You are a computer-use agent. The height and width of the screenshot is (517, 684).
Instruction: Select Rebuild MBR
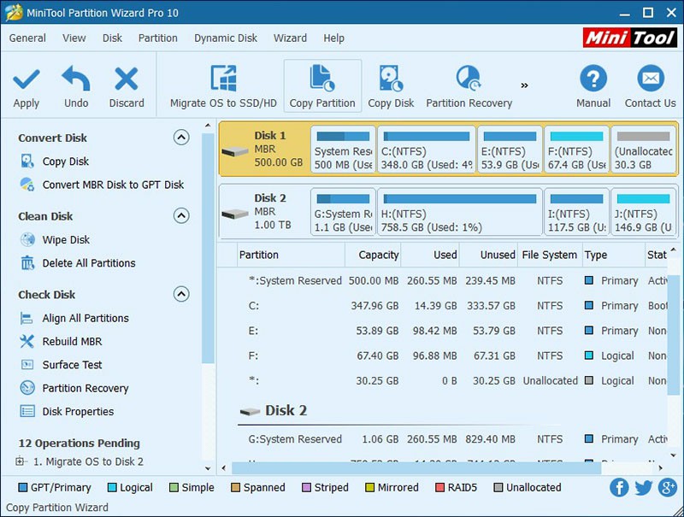tap(72, 341)
